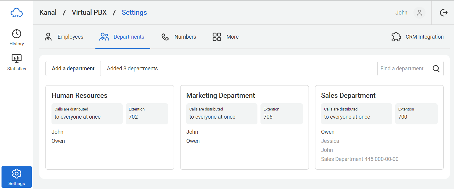Image resolution: width=454 pixels, height=189 pixels.
Task: Open the History clock icon
Action: tap(16, 34)
